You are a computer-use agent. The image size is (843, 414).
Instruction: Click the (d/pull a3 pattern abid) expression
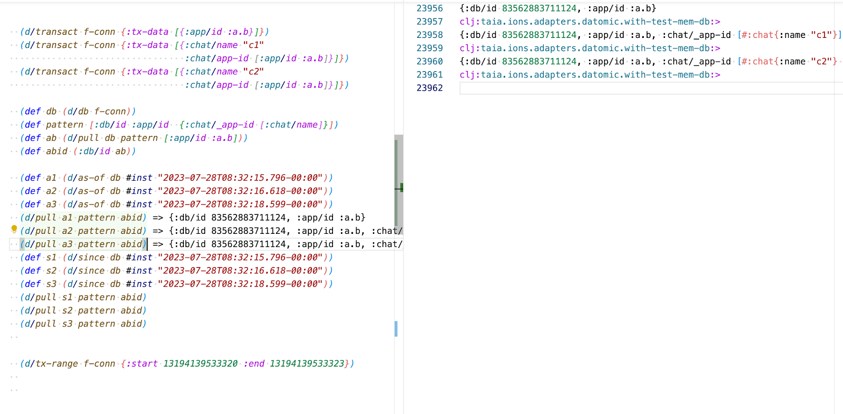click(x=83, y=244)
